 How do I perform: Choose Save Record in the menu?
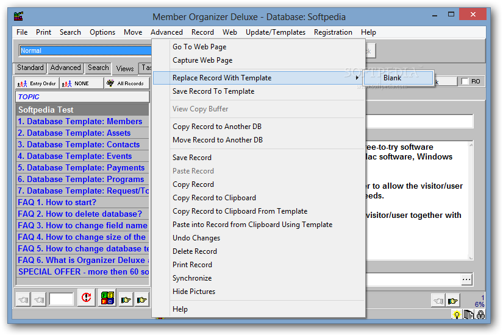(x=259, y=158)
